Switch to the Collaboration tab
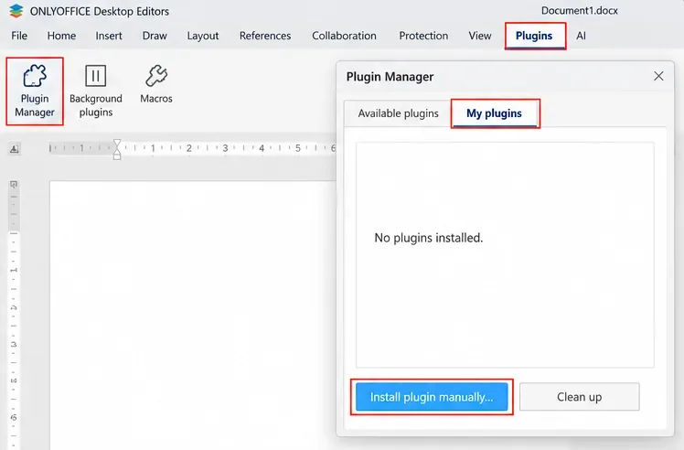Image resolution: width=684 pixels, height=450 pixels. click(344, 36)
